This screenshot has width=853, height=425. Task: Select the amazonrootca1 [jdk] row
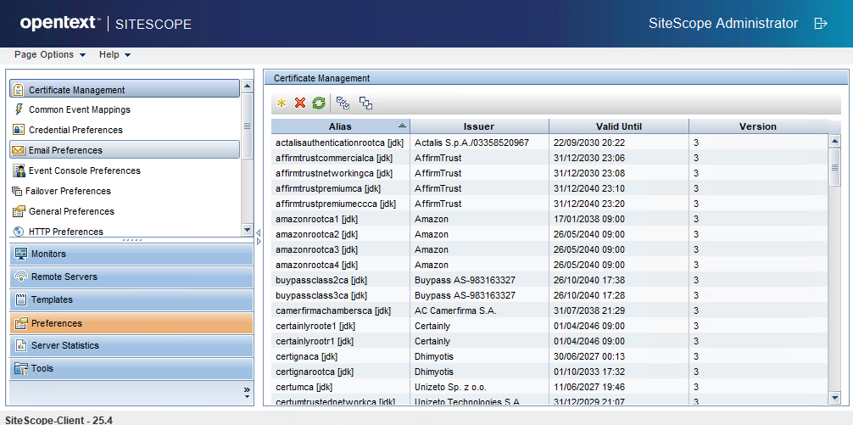549,219
